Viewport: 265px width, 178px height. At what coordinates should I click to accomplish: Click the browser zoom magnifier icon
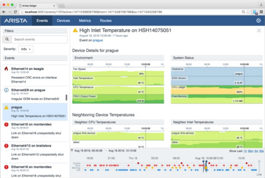pyautogui.click(x=243, y=12)
